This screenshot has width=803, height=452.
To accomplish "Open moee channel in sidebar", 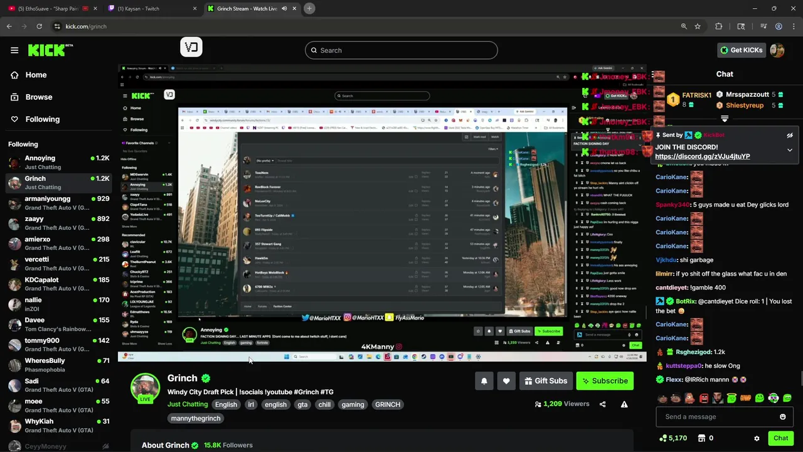I will click(x=58, y=406).
